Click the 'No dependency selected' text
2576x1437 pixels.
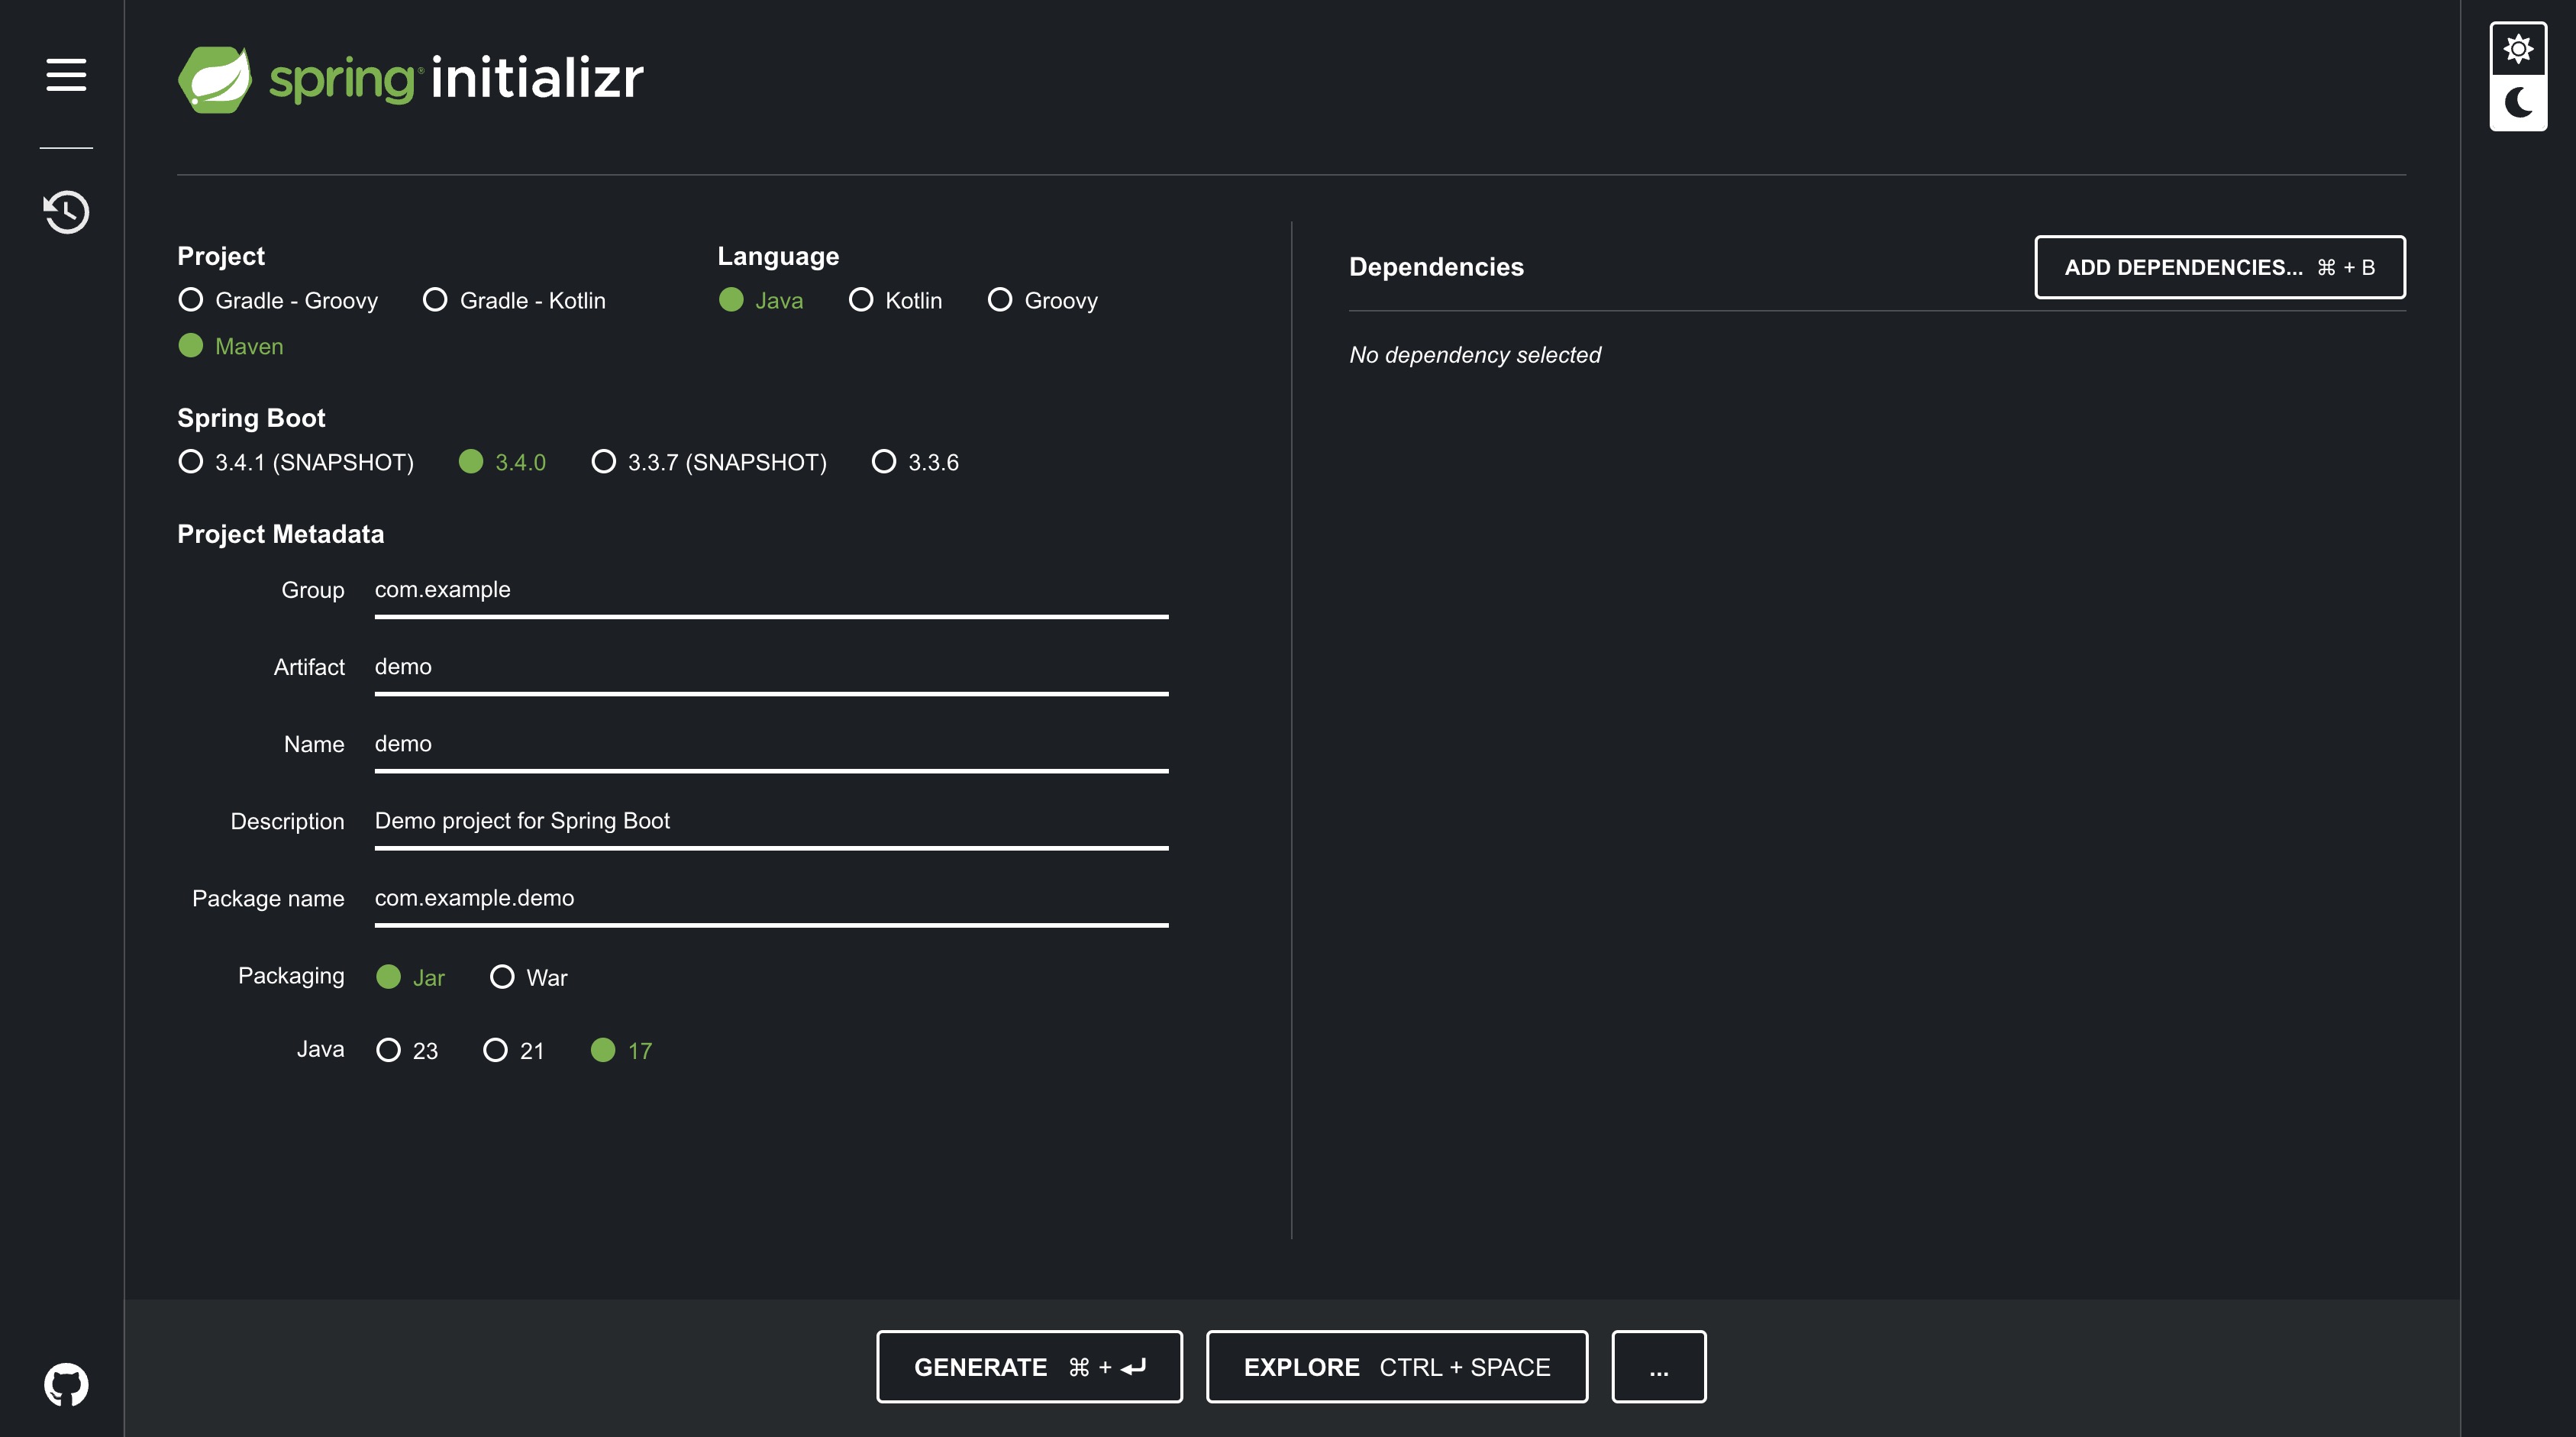tap(1474, 355)
